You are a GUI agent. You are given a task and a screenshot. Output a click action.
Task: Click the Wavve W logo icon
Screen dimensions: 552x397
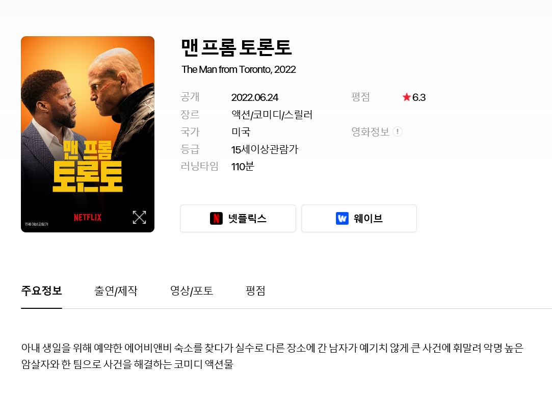[342, 219]
